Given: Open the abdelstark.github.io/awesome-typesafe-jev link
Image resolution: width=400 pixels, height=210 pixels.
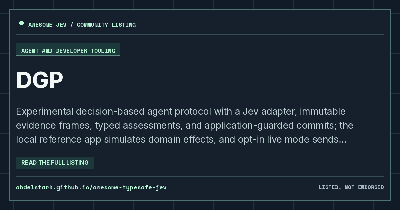Looking at the screenshot, I should point(91,187).
